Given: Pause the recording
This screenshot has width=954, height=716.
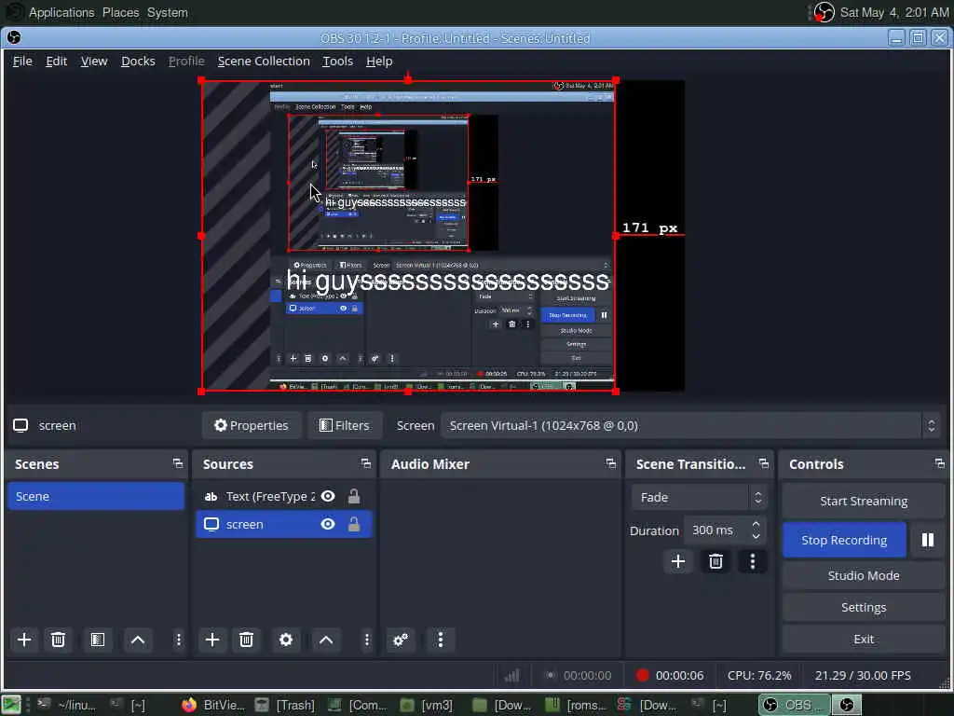Looking at the screenshot, I should point(927,540).
